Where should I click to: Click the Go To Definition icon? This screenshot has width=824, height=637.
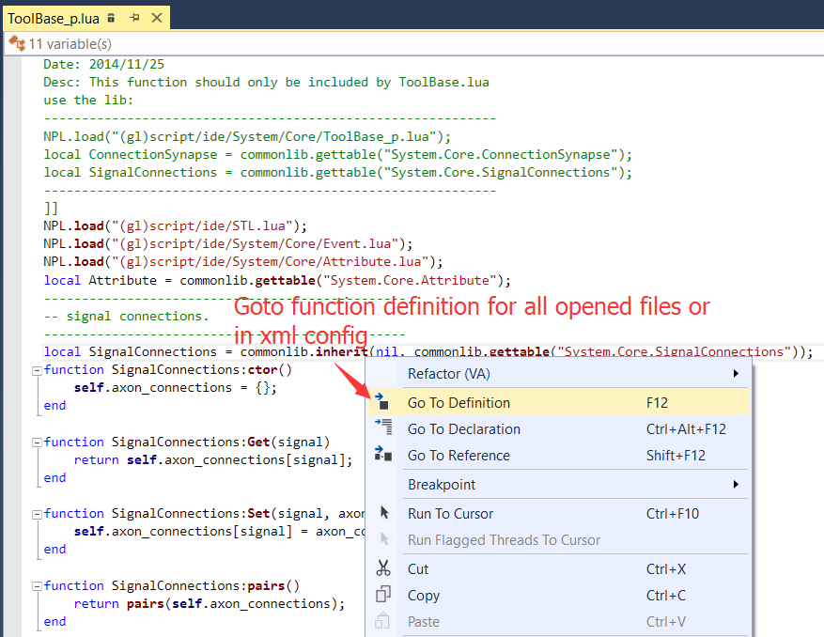[x=383, y=400]
